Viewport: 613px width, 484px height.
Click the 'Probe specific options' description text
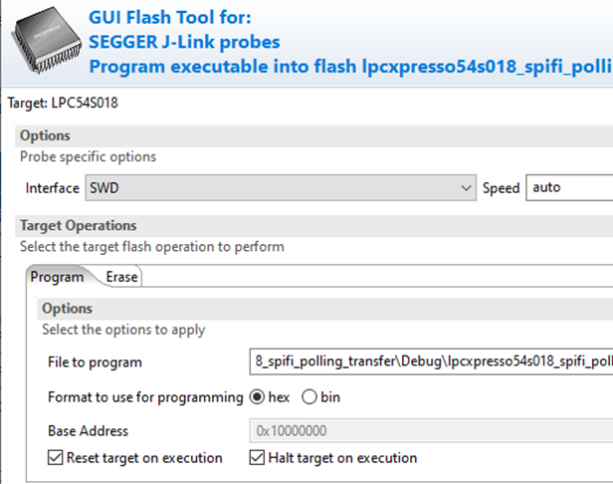tap(88, 156)
